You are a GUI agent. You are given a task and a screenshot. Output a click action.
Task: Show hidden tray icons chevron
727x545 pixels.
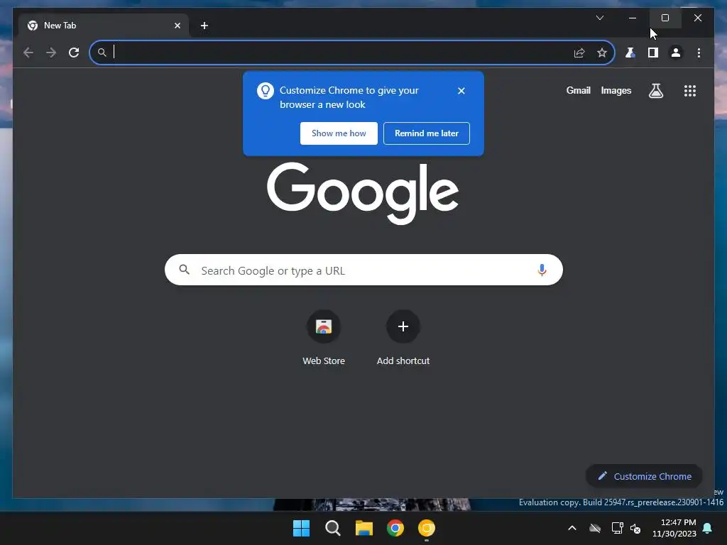572,528
